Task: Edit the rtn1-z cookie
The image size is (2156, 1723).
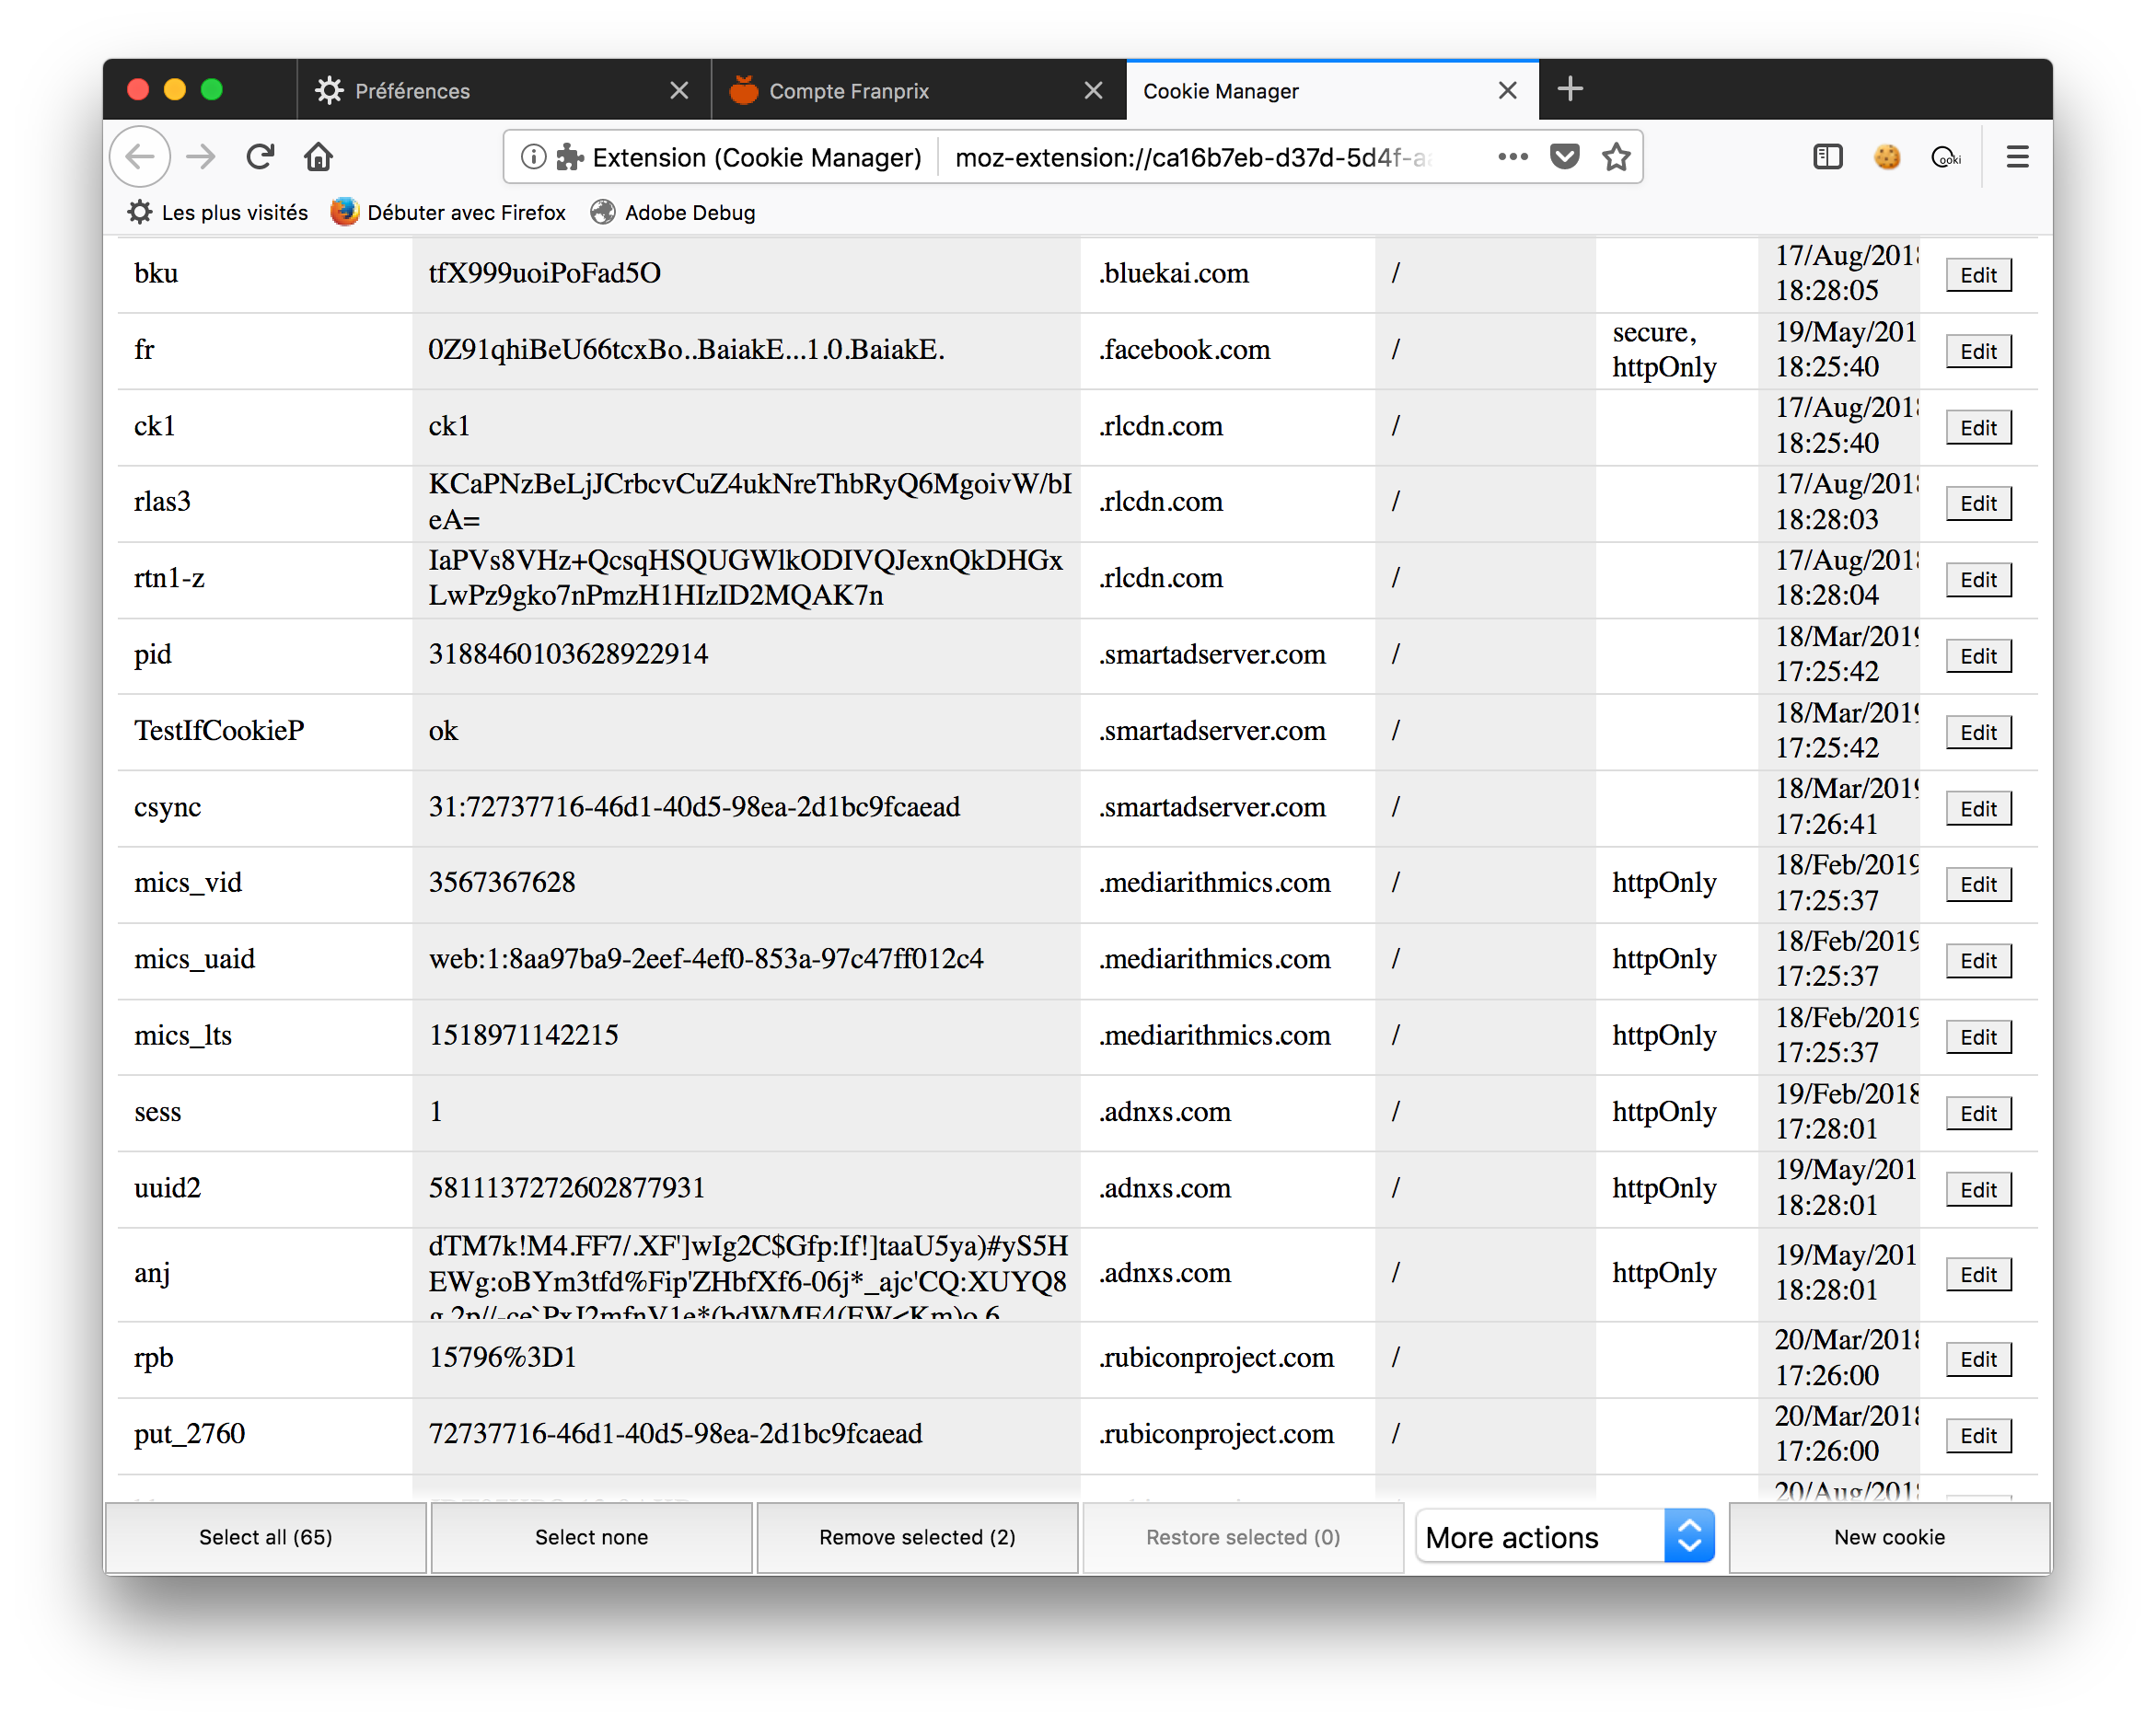Action: coord(1978,579)
